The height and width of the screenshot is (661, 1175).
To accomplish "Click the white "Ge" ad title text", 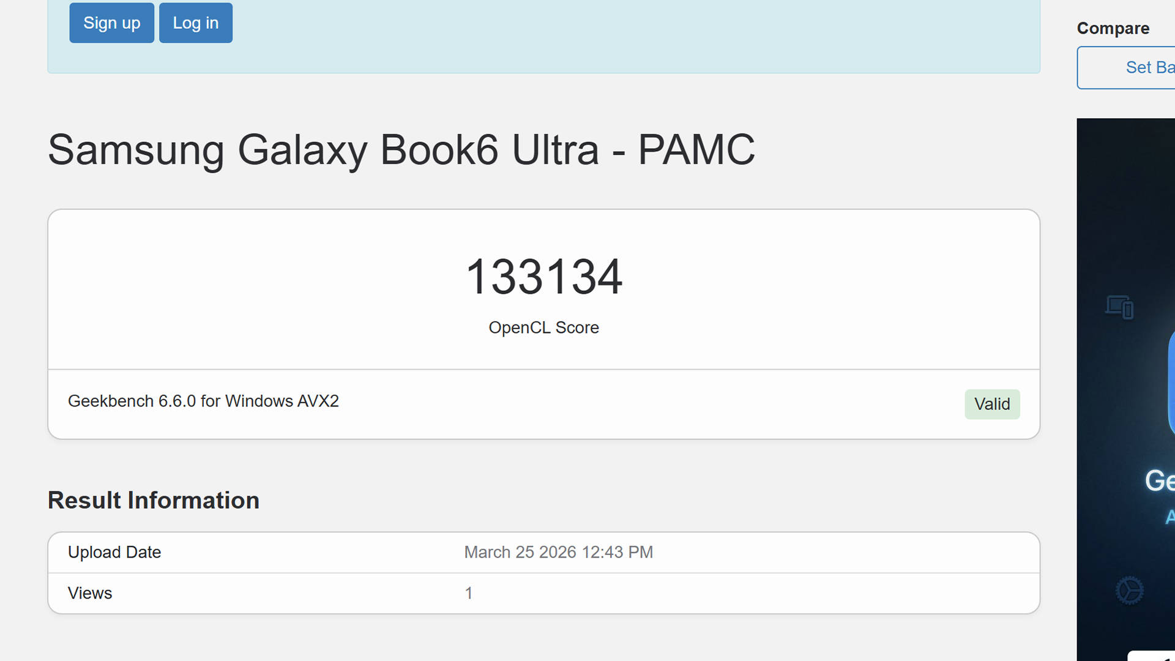I will [1160, 480].
